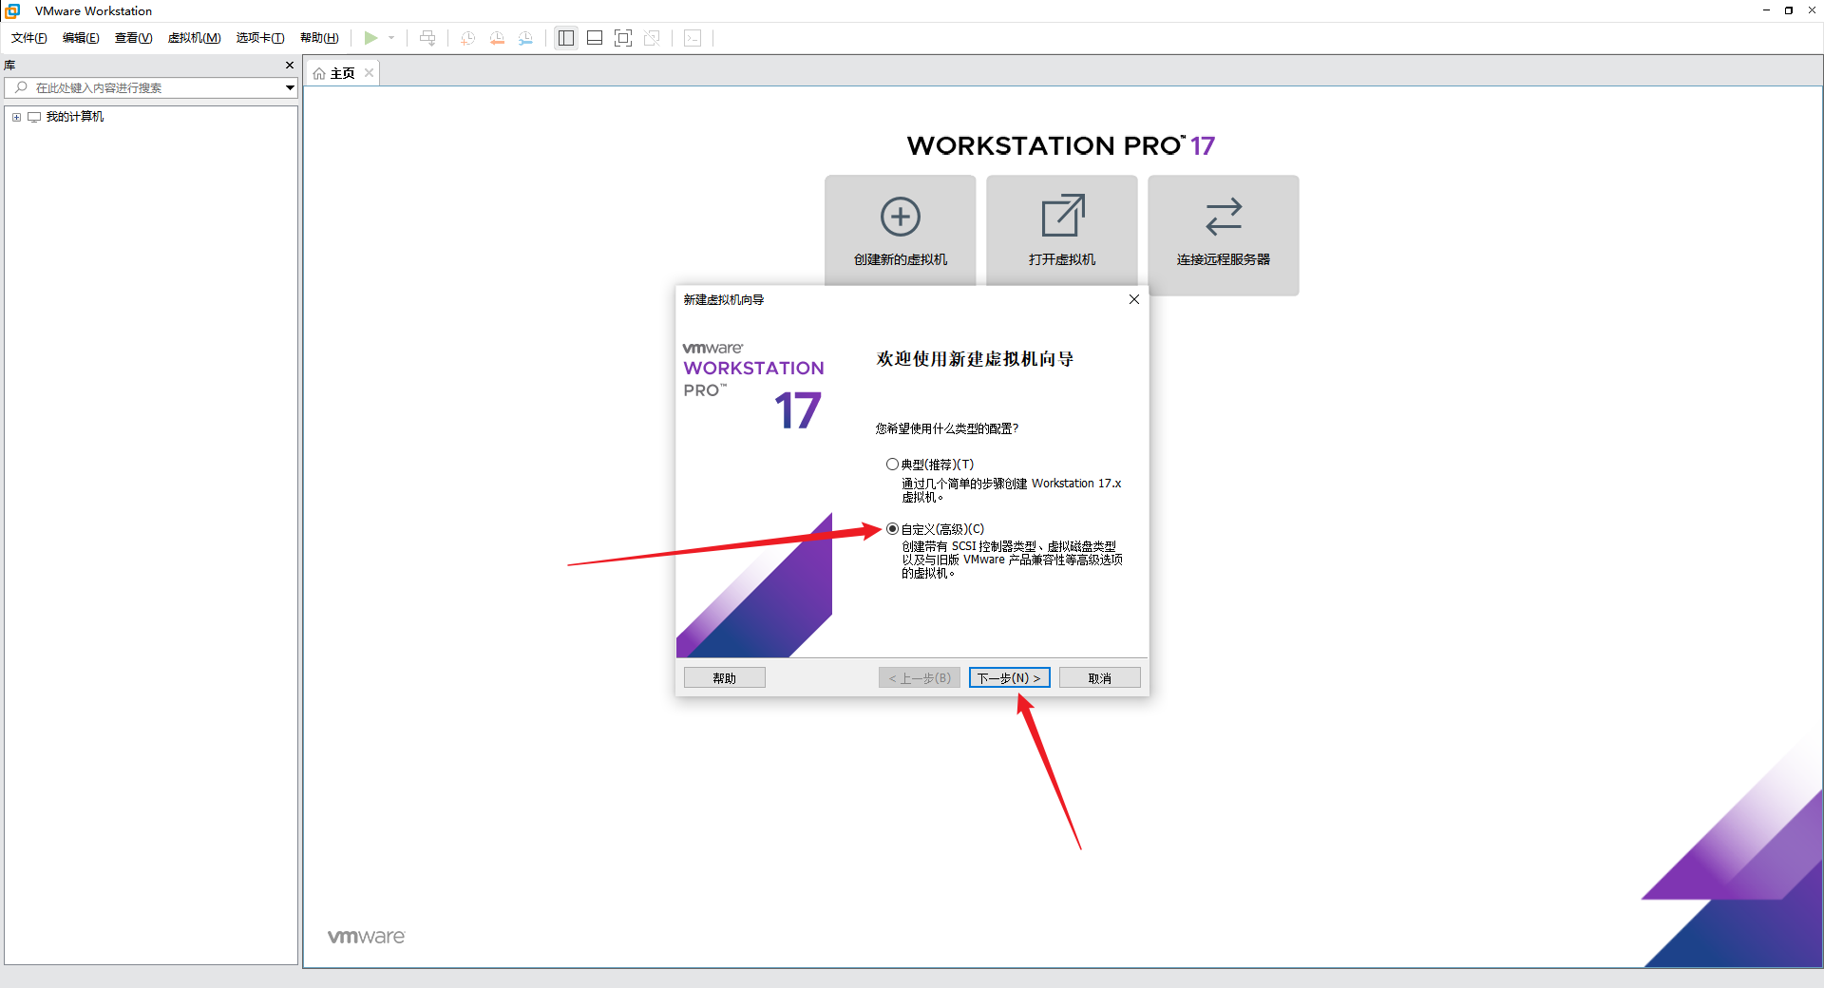Click the library search input field
The width and height of the screenshot is (1824, 988).
pos(152,87)
